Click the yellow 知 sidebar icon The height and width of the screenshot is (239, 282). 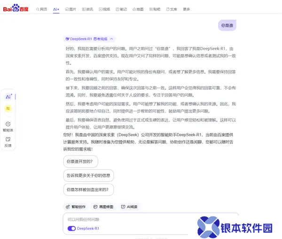coord(8,108)
